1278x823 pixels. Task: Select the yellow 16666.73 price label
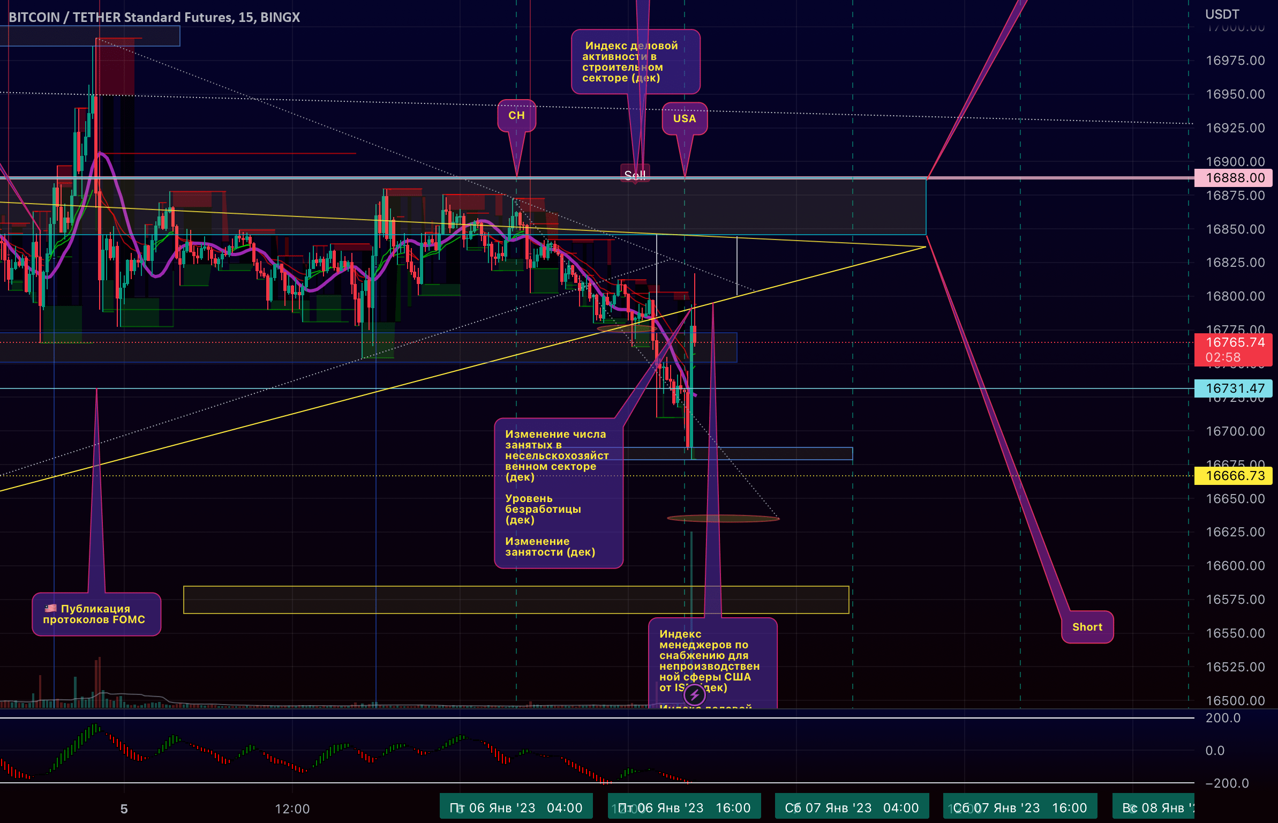(1232, 476)
